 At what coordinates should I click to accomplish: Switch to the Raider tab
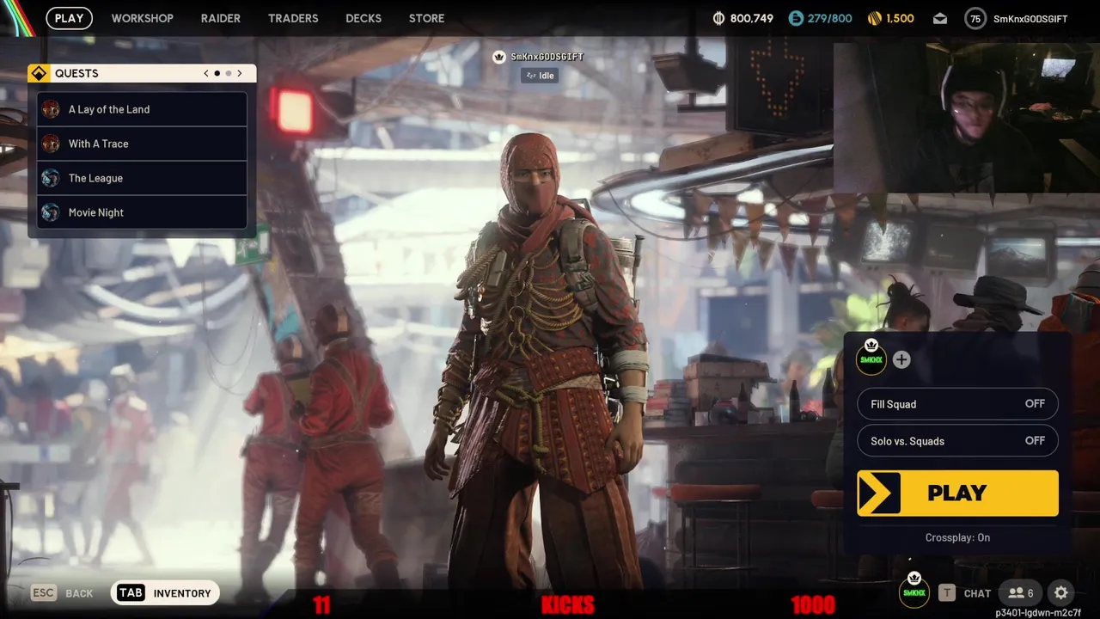click(221, 18)
